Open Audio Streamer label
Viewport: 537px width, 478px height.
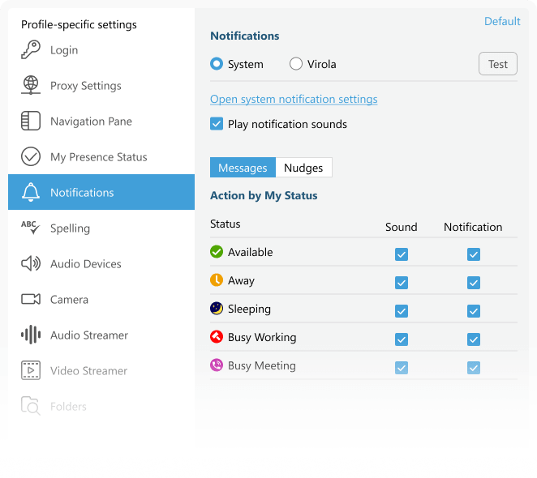[89, 335]
